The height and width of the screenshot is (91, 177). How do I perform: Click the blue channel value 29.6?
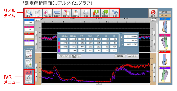29,22
